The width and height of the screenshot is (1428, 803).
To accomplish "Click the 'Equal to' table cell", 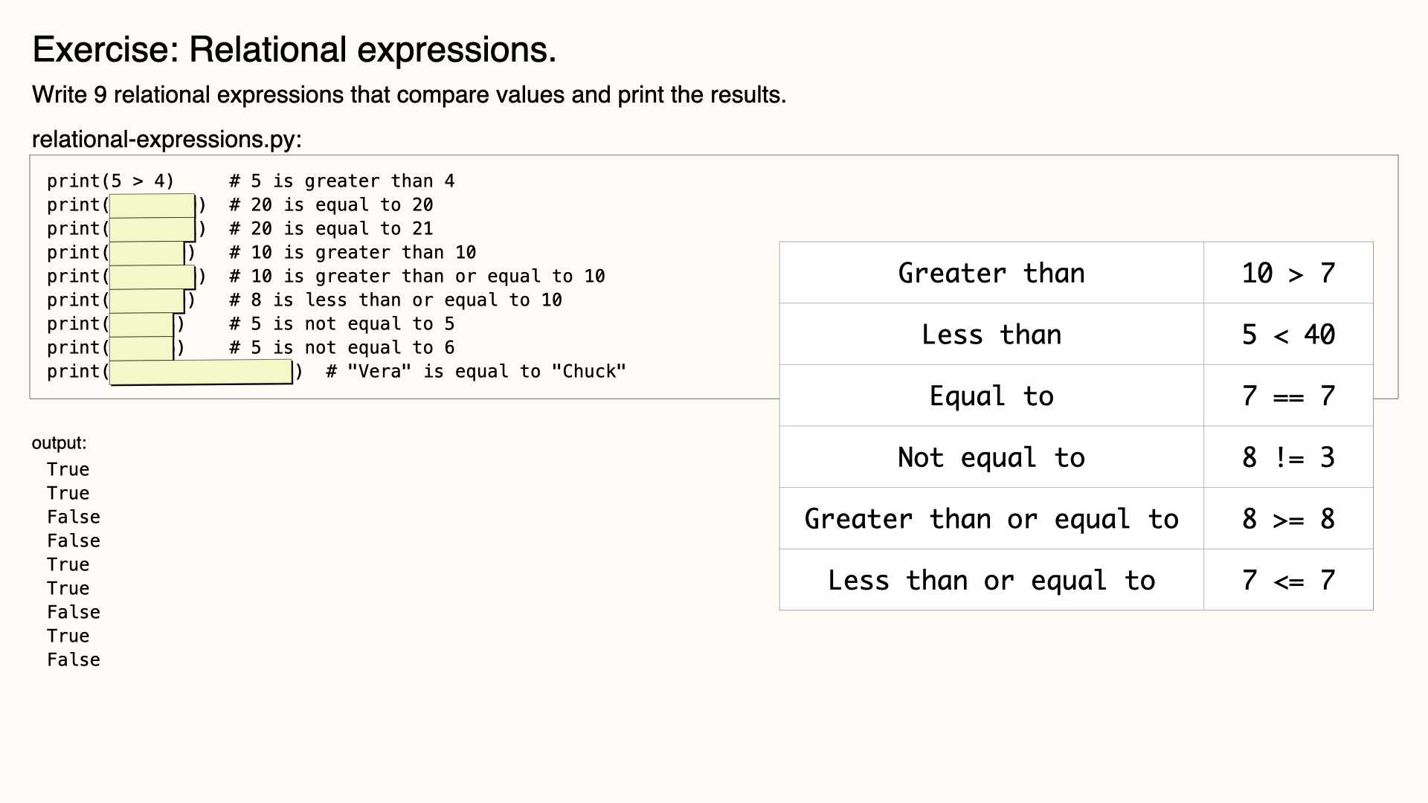I will (x=991, y=396).
